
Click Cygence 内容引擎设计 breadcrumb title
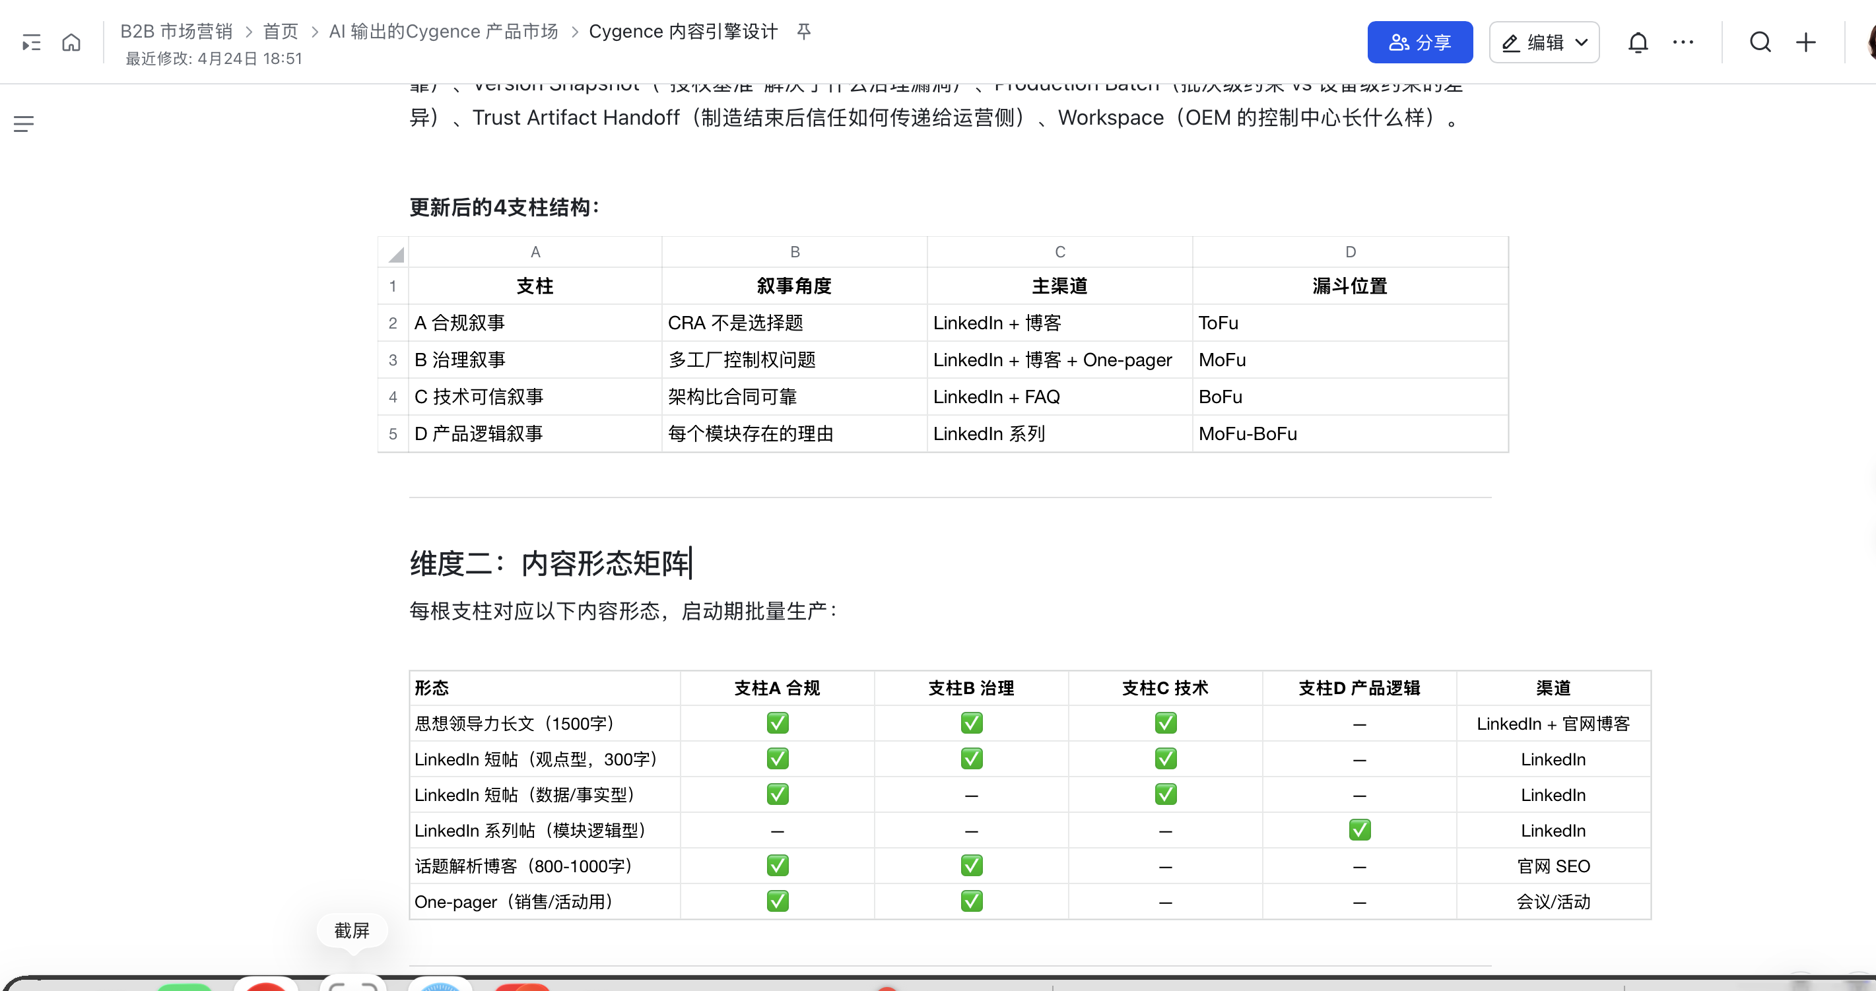click(x=684, y=31)
